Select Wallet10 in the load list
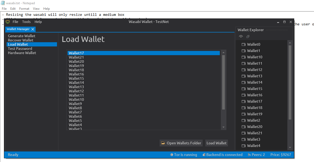This screenshot has width=314, height=162. pos(144,99)
